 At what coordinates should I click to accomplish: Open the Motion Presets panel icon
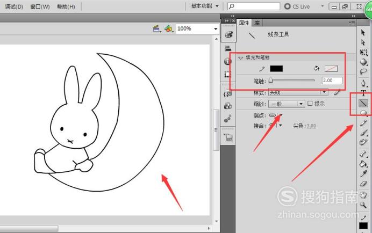(227, 119)
